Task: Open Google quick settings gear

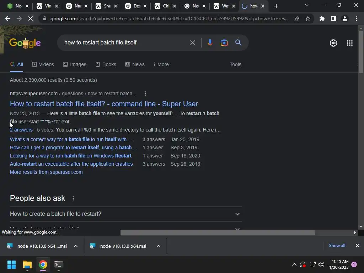Action: point(333,43)
